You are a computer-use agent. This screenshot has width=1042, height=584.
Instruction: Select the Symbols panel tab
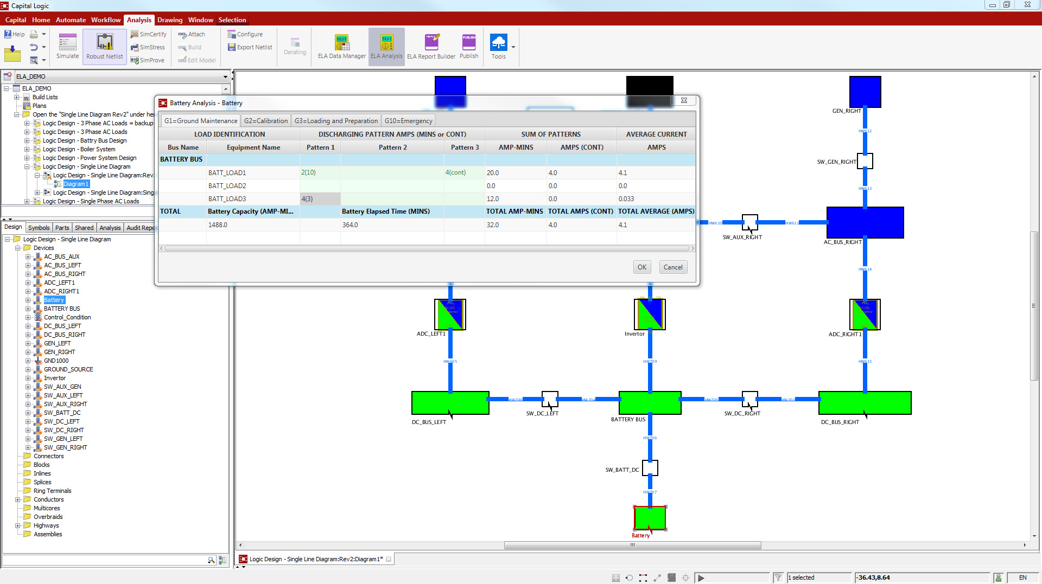[x=39, y=228]
